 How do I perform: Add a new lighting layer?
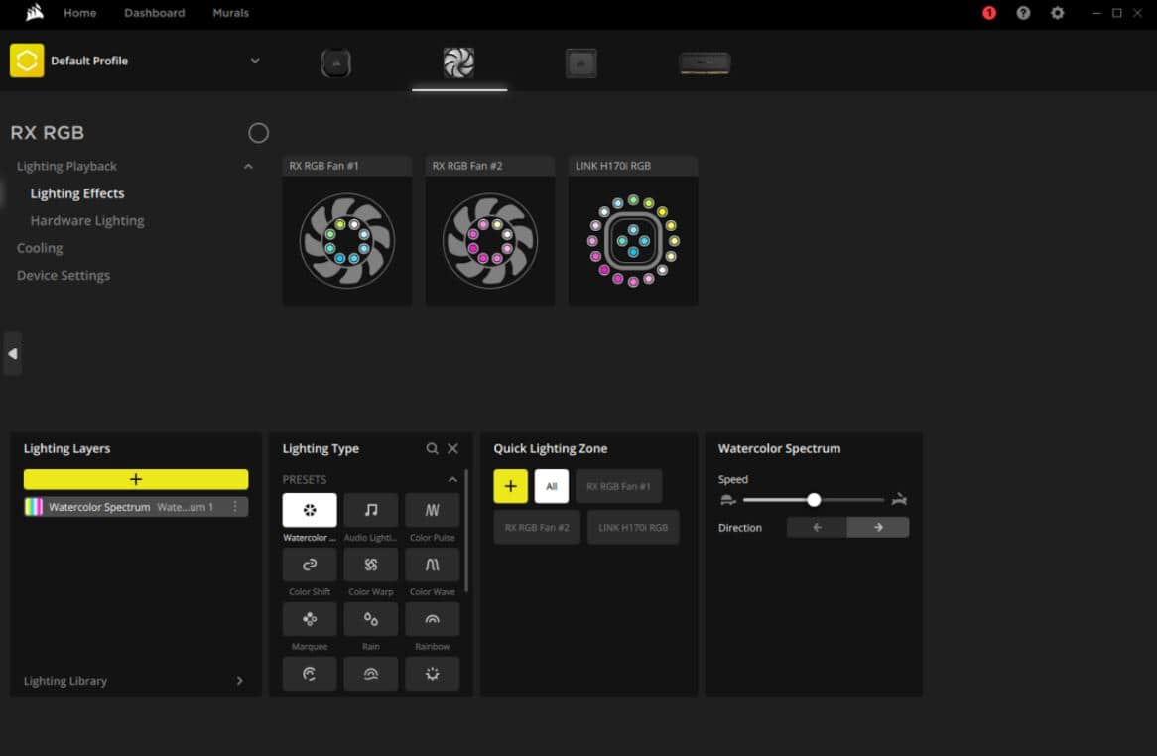pyautogui.click(x=136, y=479)
